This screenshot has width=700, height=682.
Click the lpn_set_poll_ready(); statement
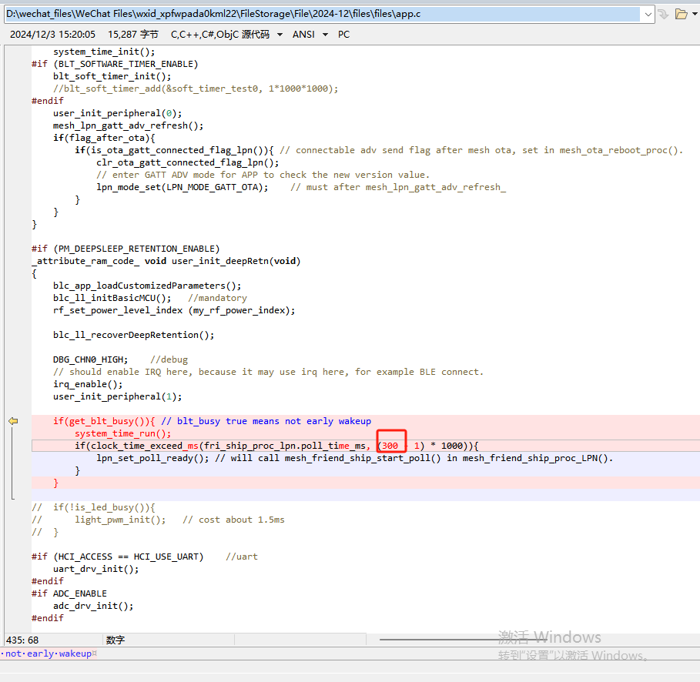[x=152, y=458]
